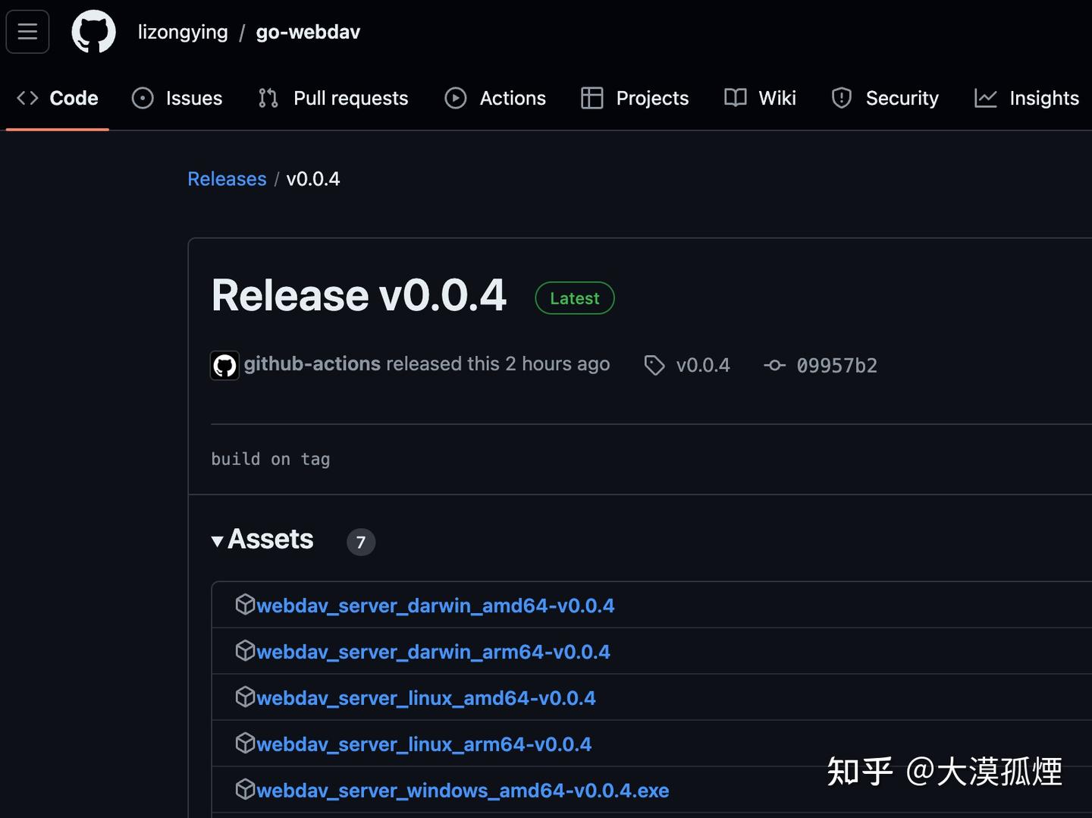Viewport: 1092px width, 818px height.
Task: Click the github-actions avatar image
Action: pyautogui.click(x=224, y=365)
